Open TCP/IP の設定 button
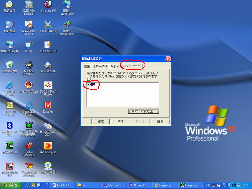252x189 pixels. 143,111
